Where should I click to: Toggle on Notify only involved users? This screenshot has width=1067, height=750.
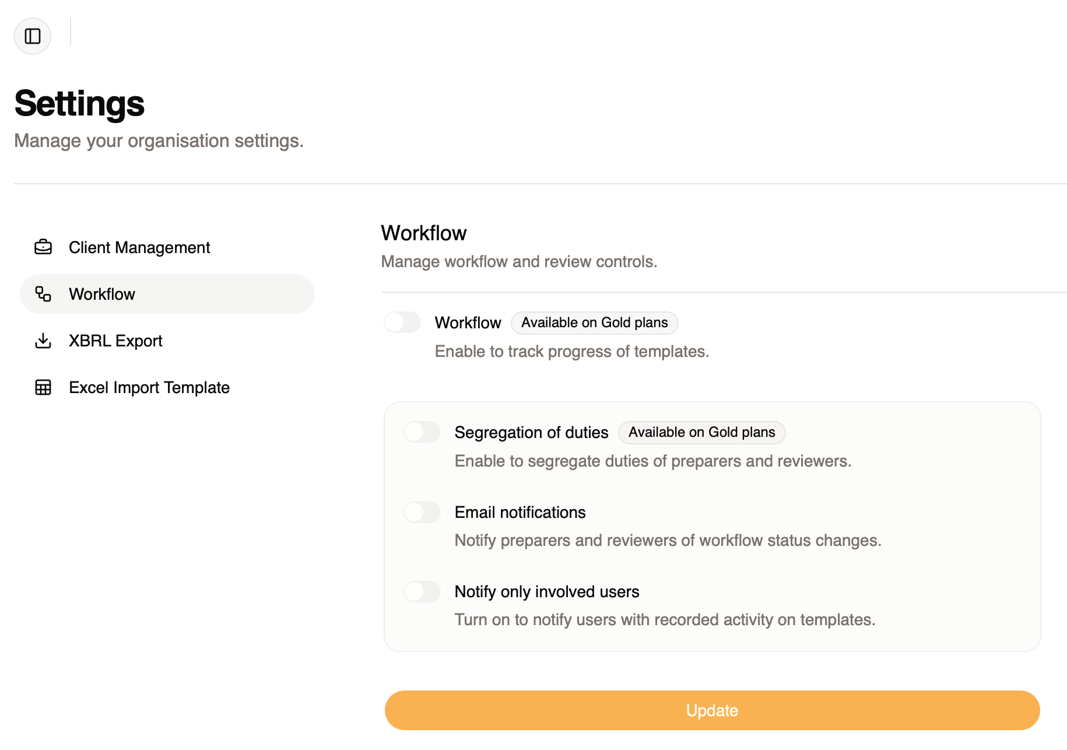[422, 591]
